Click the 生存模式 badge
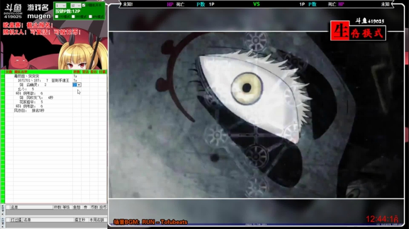The height and width of the screenshot is (229, 409). click(x=358, y=31)
